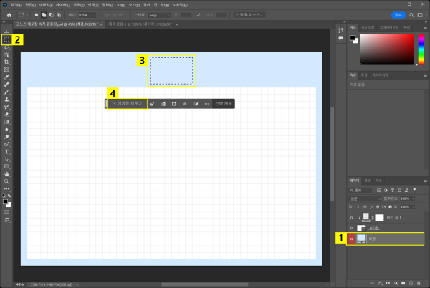The width and height of the screenshot is (430, 288).
Task: Select the Path Selection tool
Action: (x=6, y=159)
